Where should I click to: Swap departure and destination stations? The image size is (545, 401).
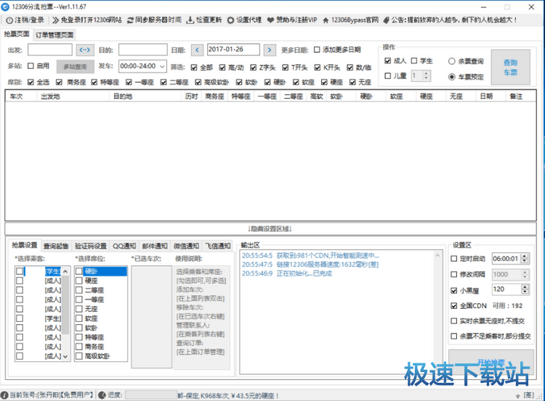[85, 50]
